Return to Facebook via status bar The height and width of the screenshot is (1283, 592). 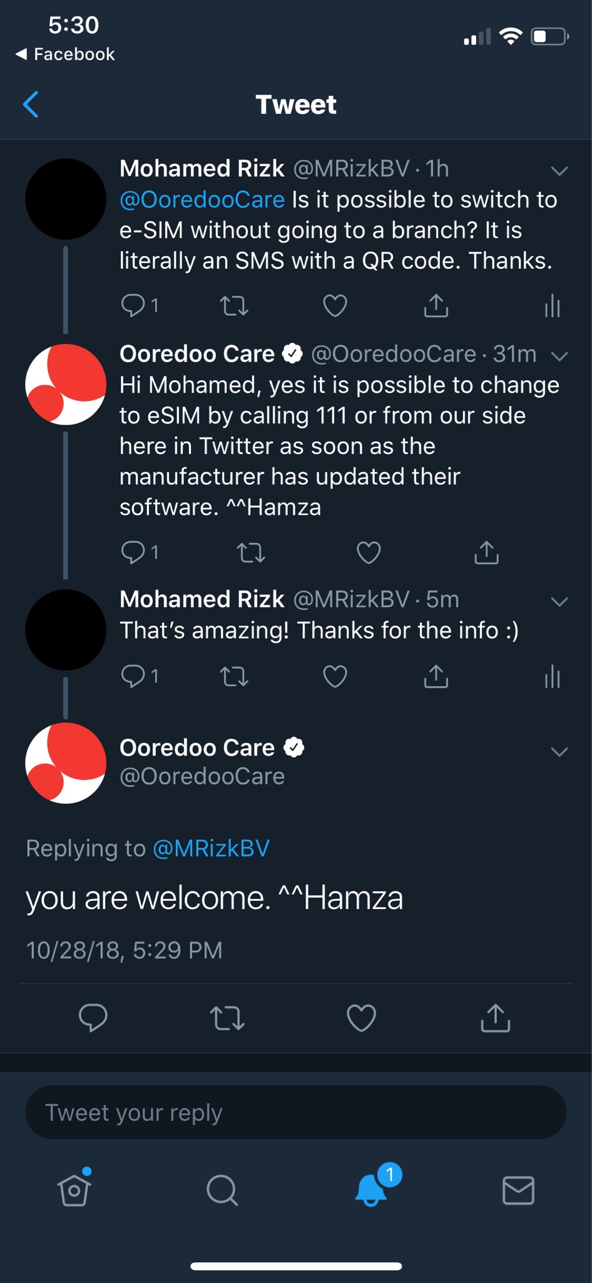(65, 54)
